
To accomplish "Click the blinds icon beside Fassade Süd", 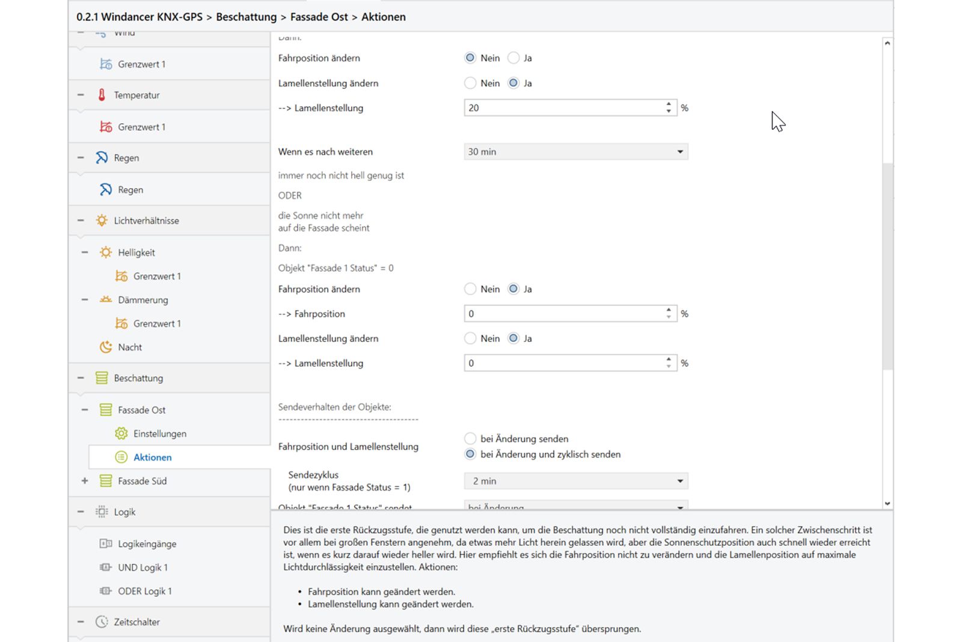I will click(106, 481).
